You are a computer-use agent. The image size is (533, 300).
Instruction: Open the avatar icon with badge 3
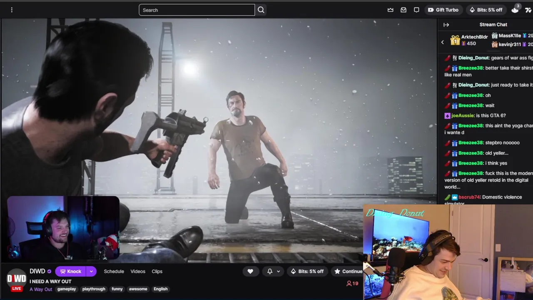pos(516,9)
